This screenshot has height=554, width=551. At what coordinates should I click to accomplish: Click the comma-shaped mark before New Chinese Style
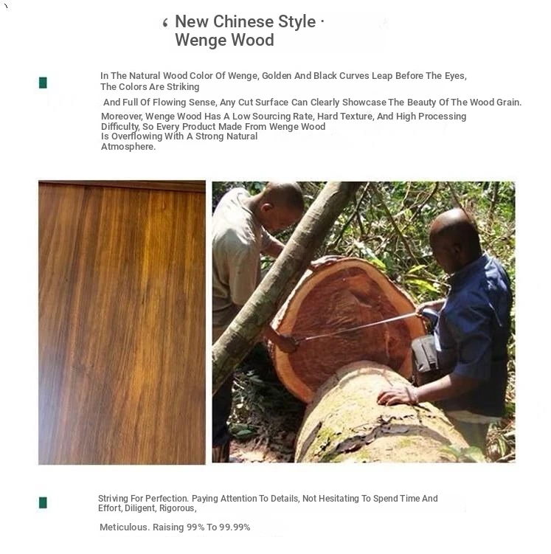point(165,23)
